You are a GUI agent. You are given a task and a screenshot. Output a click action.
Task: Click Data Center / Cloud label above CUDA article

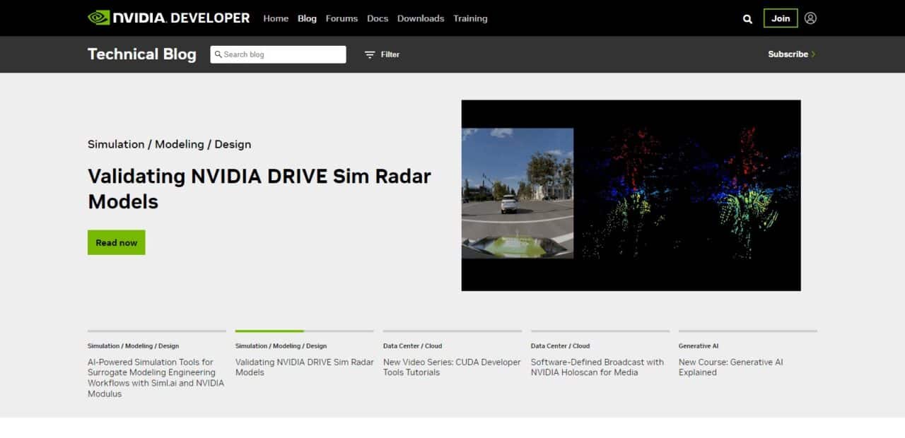tap(412, 346)
